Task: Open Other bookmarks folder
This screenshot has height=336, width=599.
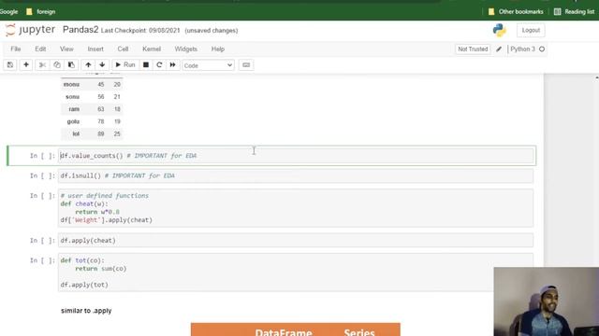Action: [x=516, y=12]
